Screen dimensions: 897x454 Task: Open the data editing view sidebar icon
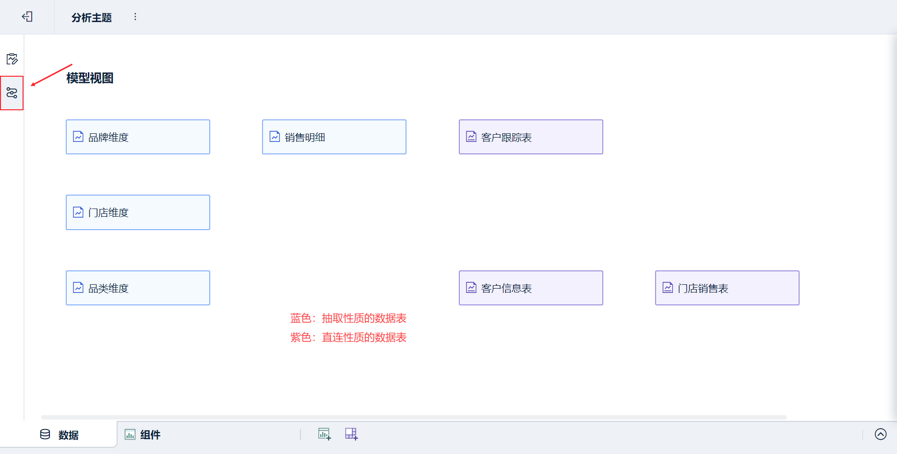(12, 59)
